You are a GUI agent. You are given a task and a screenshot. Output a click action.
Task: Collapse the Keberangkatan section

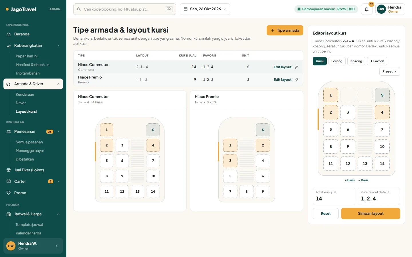click(58, 46)
